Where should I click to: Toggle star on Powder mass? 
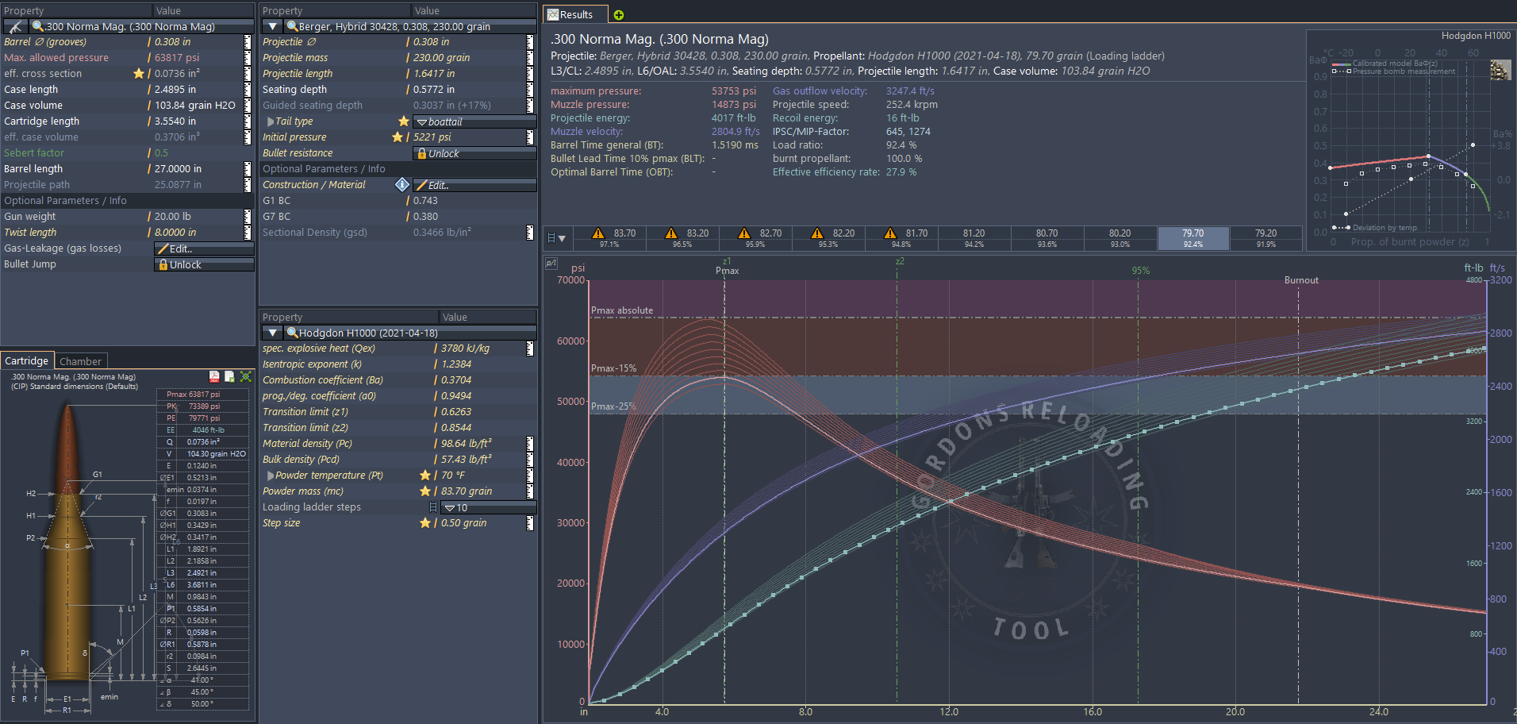point(425,491)
